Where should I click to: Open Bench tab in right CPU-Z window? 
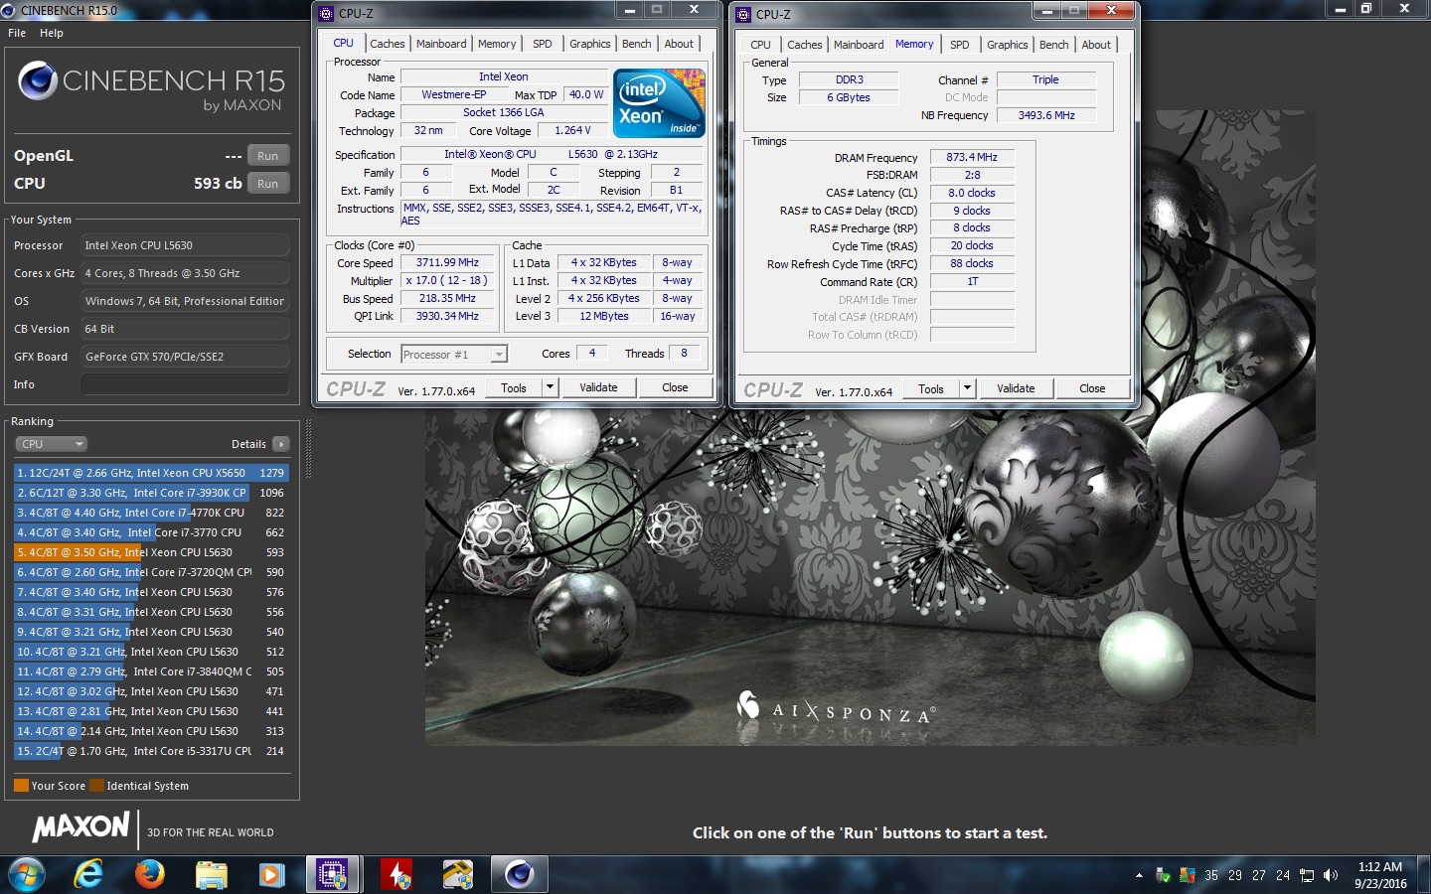(1053, 45)
